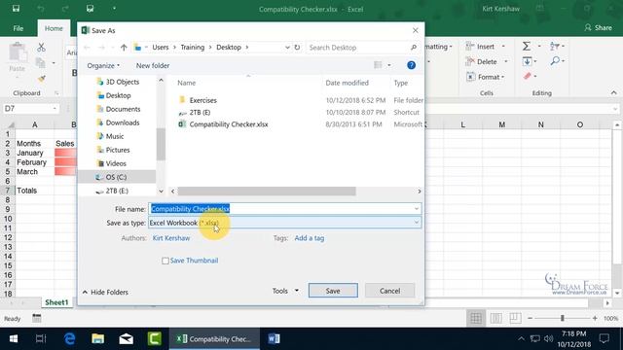
Task: Open the Save as type dropdown
Action: [x=285, y=223]
